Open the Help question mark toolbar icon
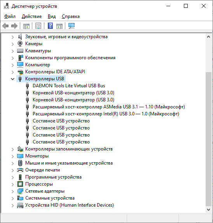The height and width of the screenshot is (223, 213). point(50,26)
